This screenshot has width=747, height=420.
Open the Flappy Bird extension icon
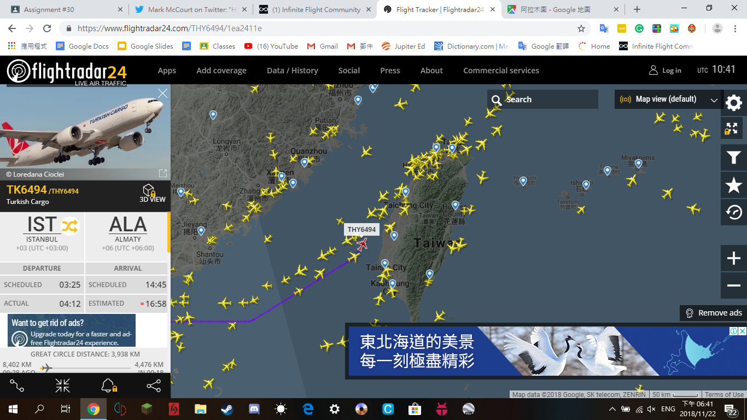pyautogui.click(x=674, y=28)
